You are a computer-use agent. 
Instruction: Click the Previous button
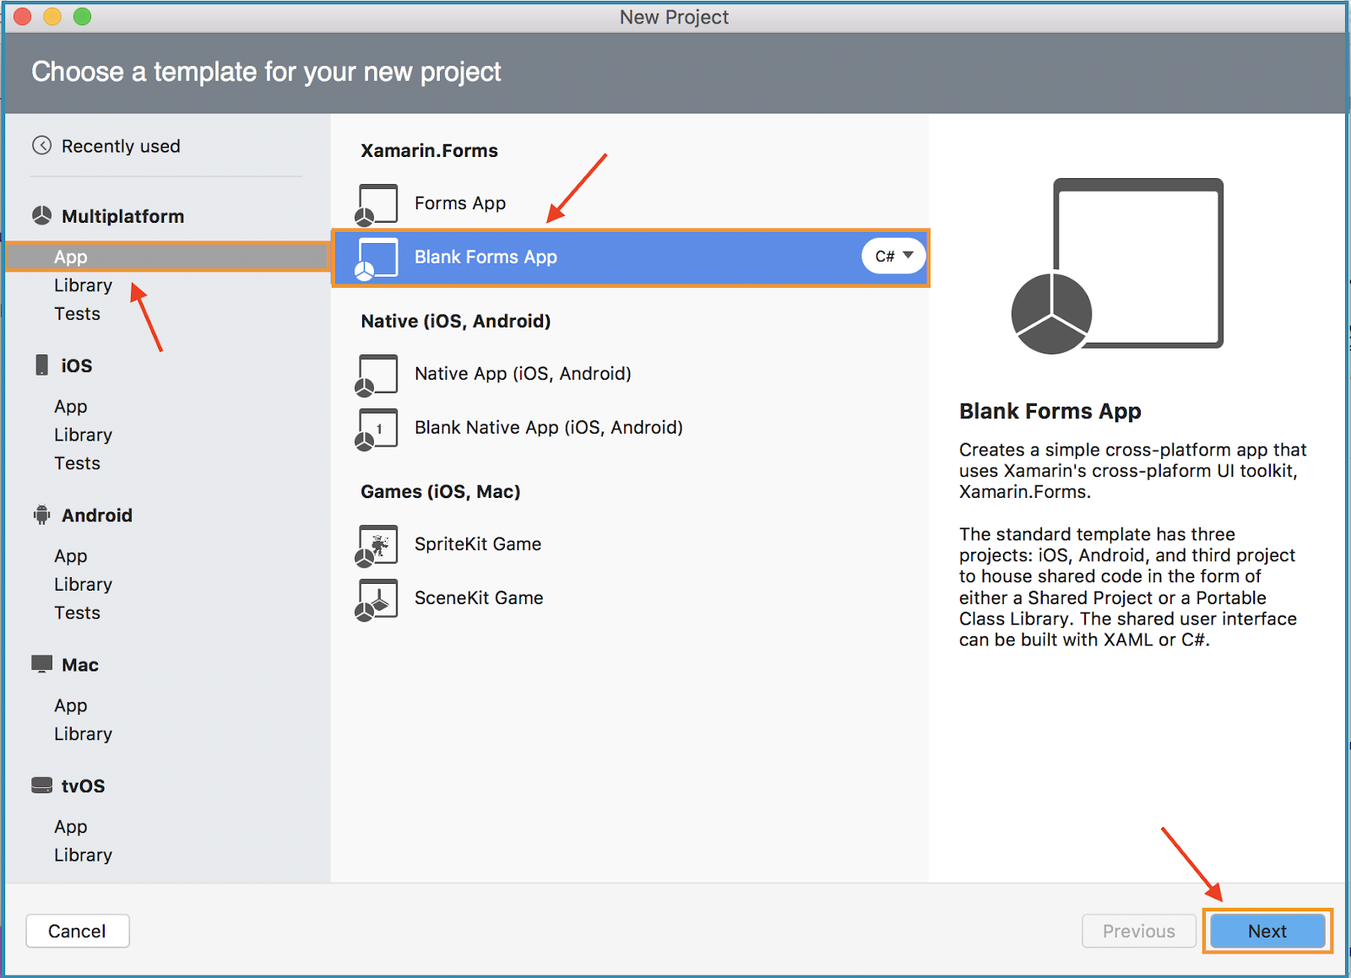(1138, 931)
